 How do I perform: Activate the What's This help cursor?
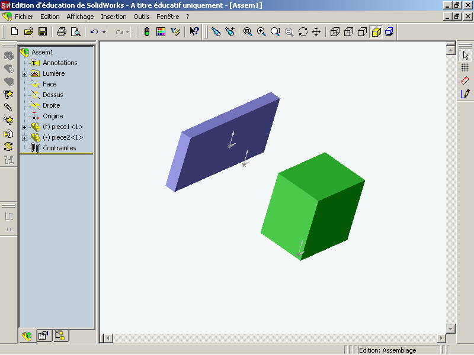(194, 32)
